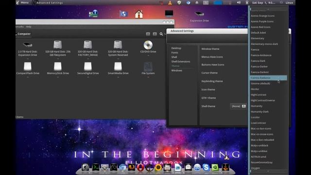Choose Humanity icon theme
Screen dimensions: 311x175
[257, 106]
